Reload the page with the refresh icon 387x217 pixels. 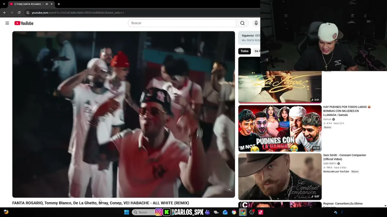pos(19,13)
